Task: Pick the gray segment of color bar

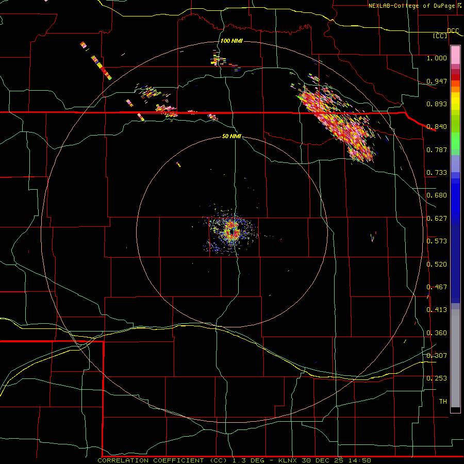Action: (455, 358)
